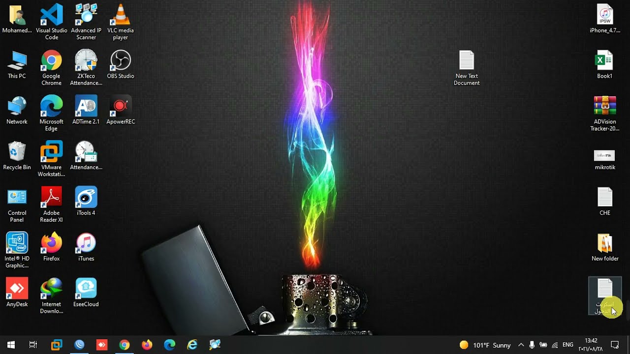Image resolution: width=630 pixels, height=354 pixels.
Task: Select the AnyDesk desktop shortcut
Action: (17, 294)
